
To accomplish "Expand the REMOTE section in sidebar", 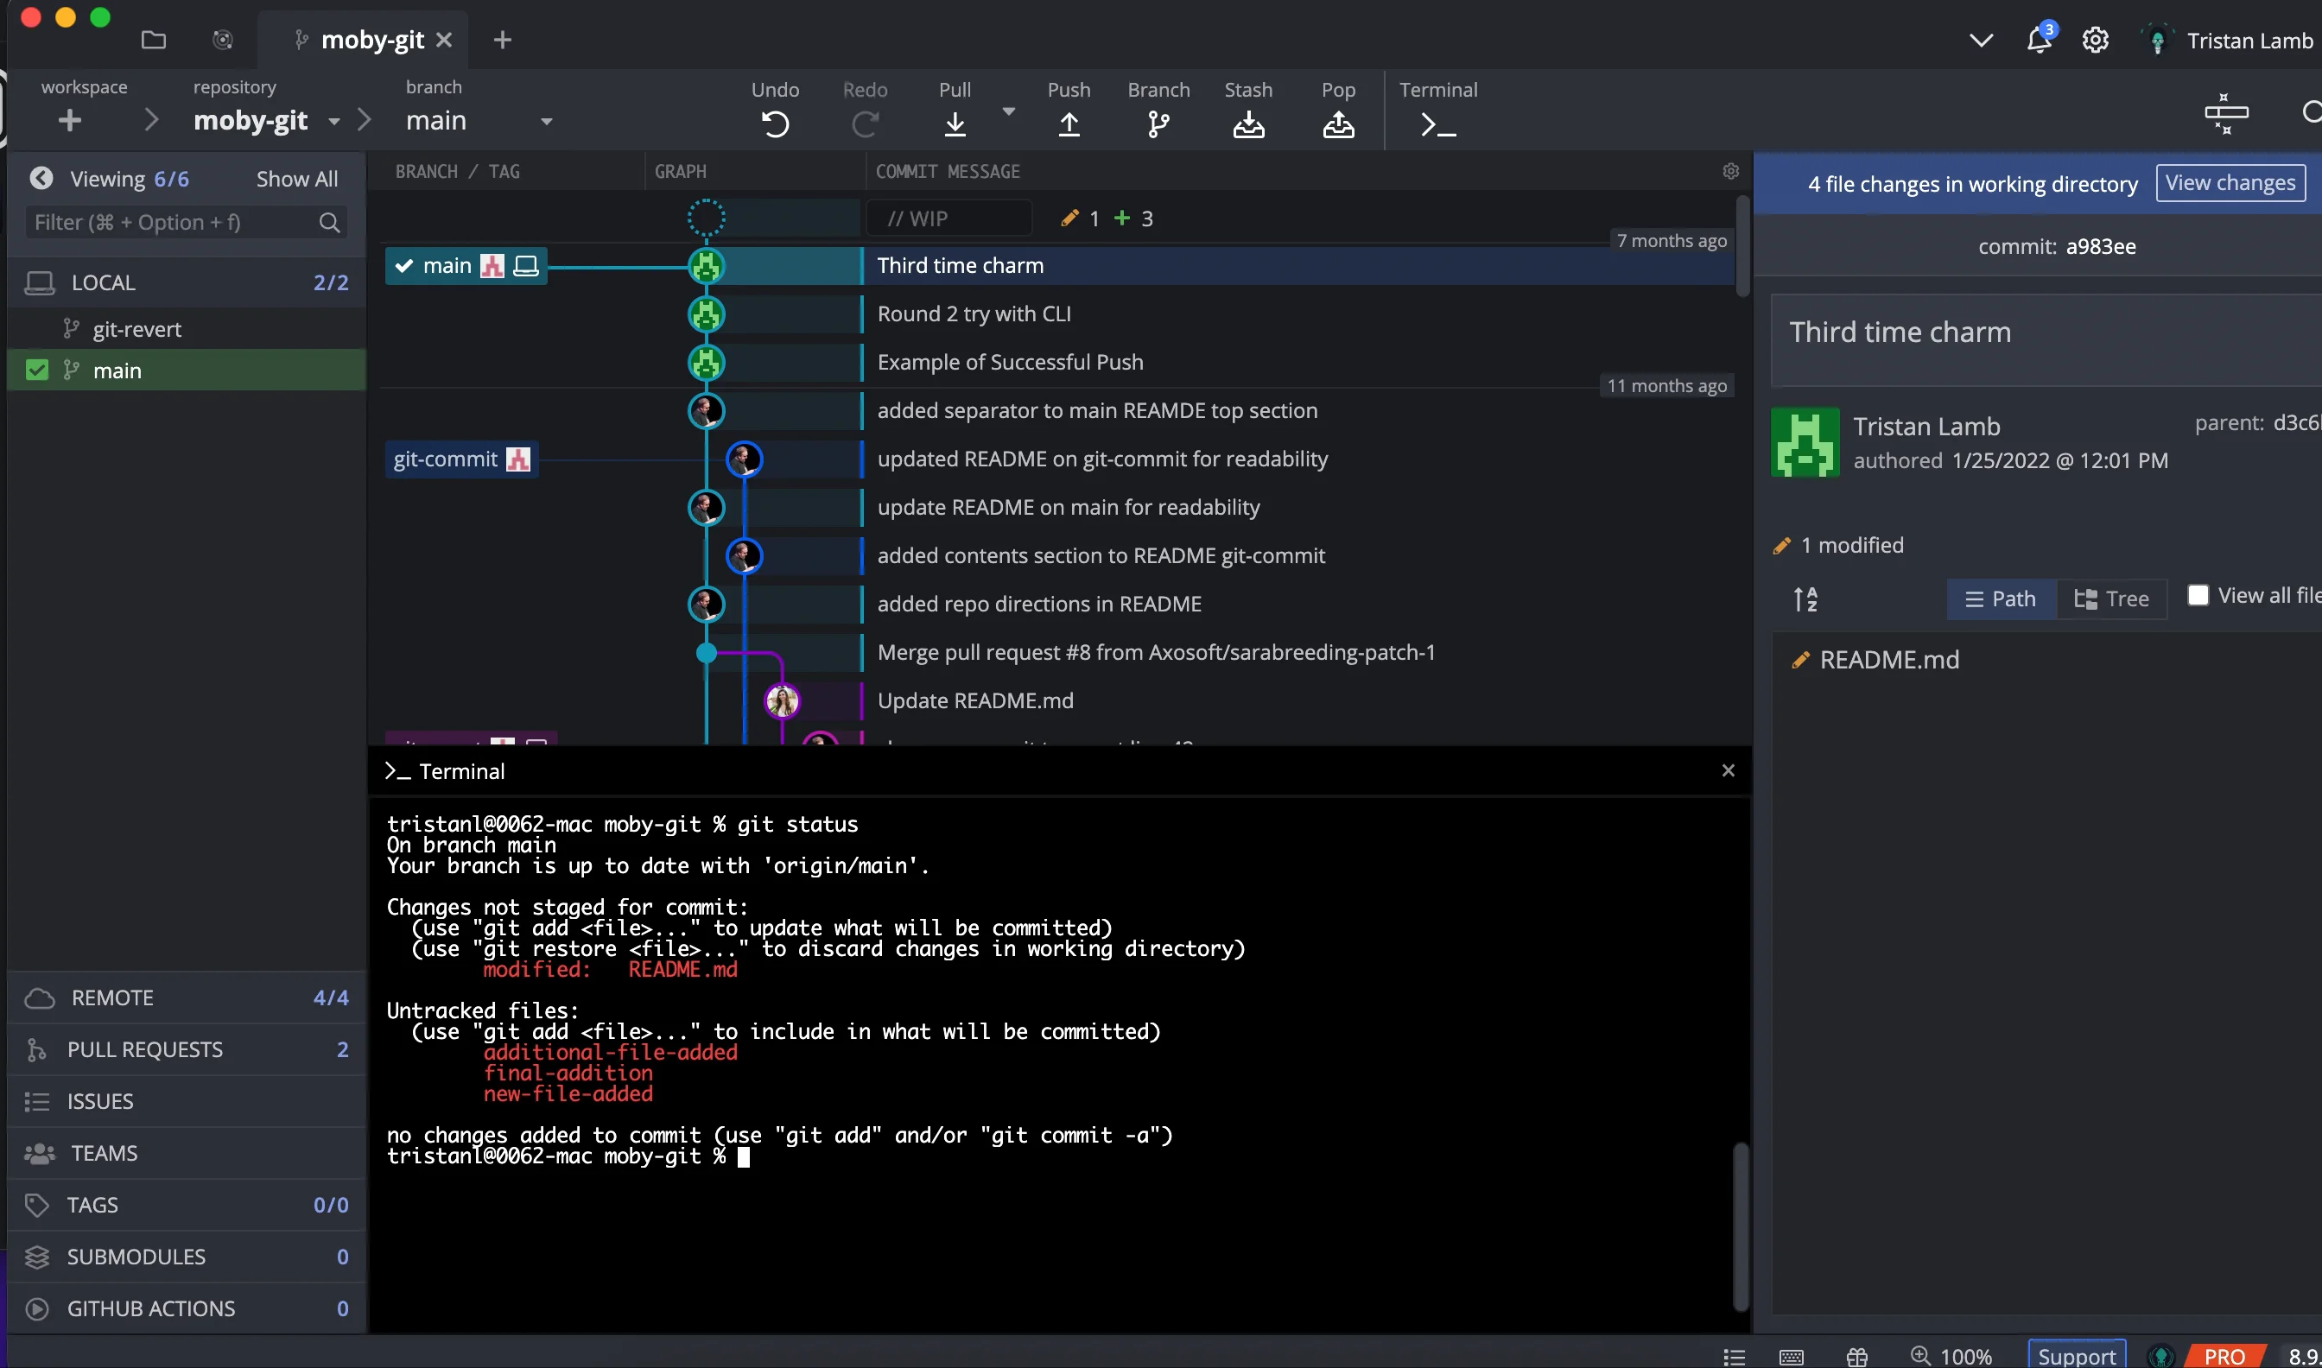I will pos(112,997).
